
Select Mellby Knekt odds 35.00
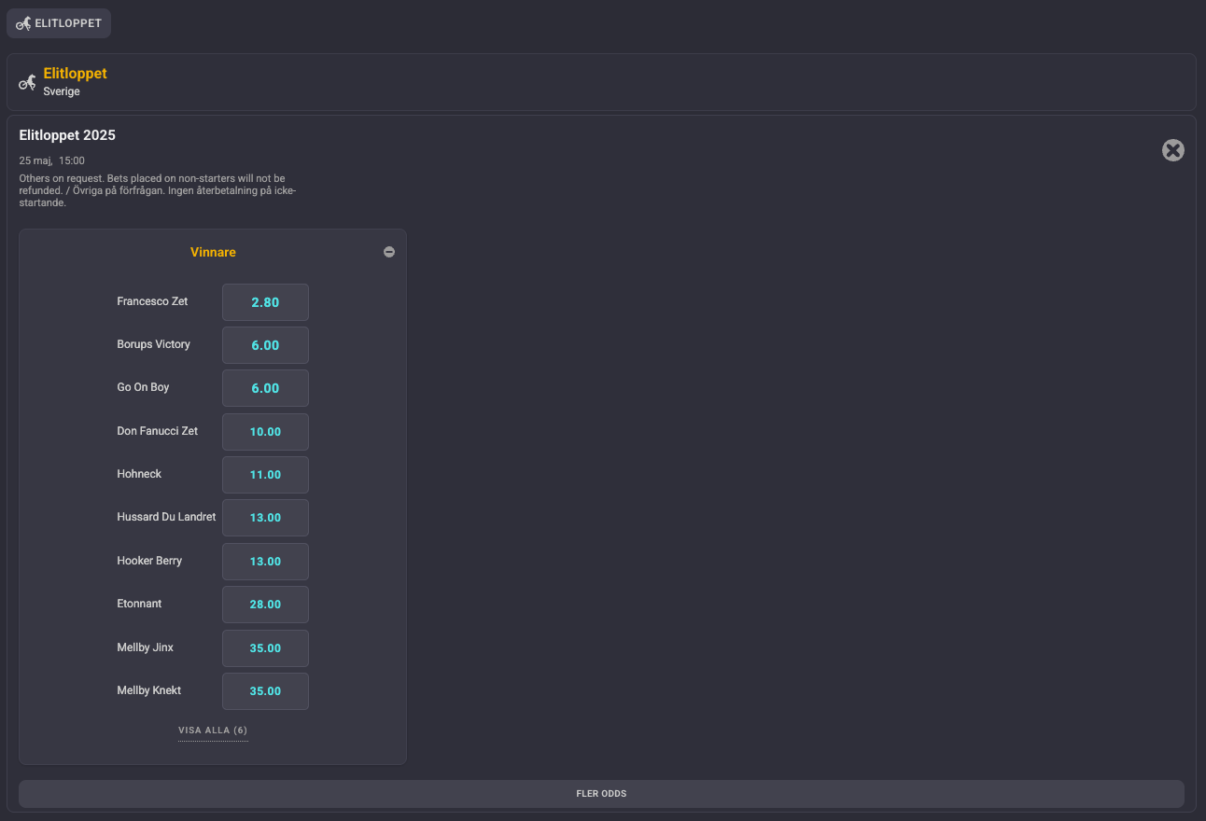(x=265, y=691)
